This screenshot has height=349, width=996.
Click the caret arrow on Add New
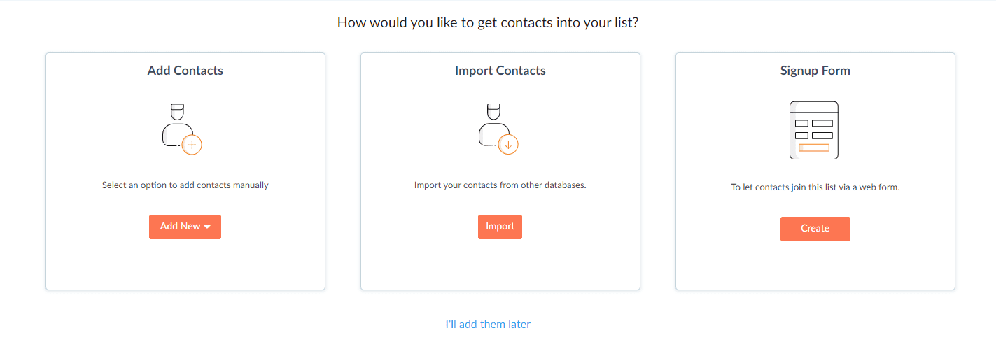point(208,227)
